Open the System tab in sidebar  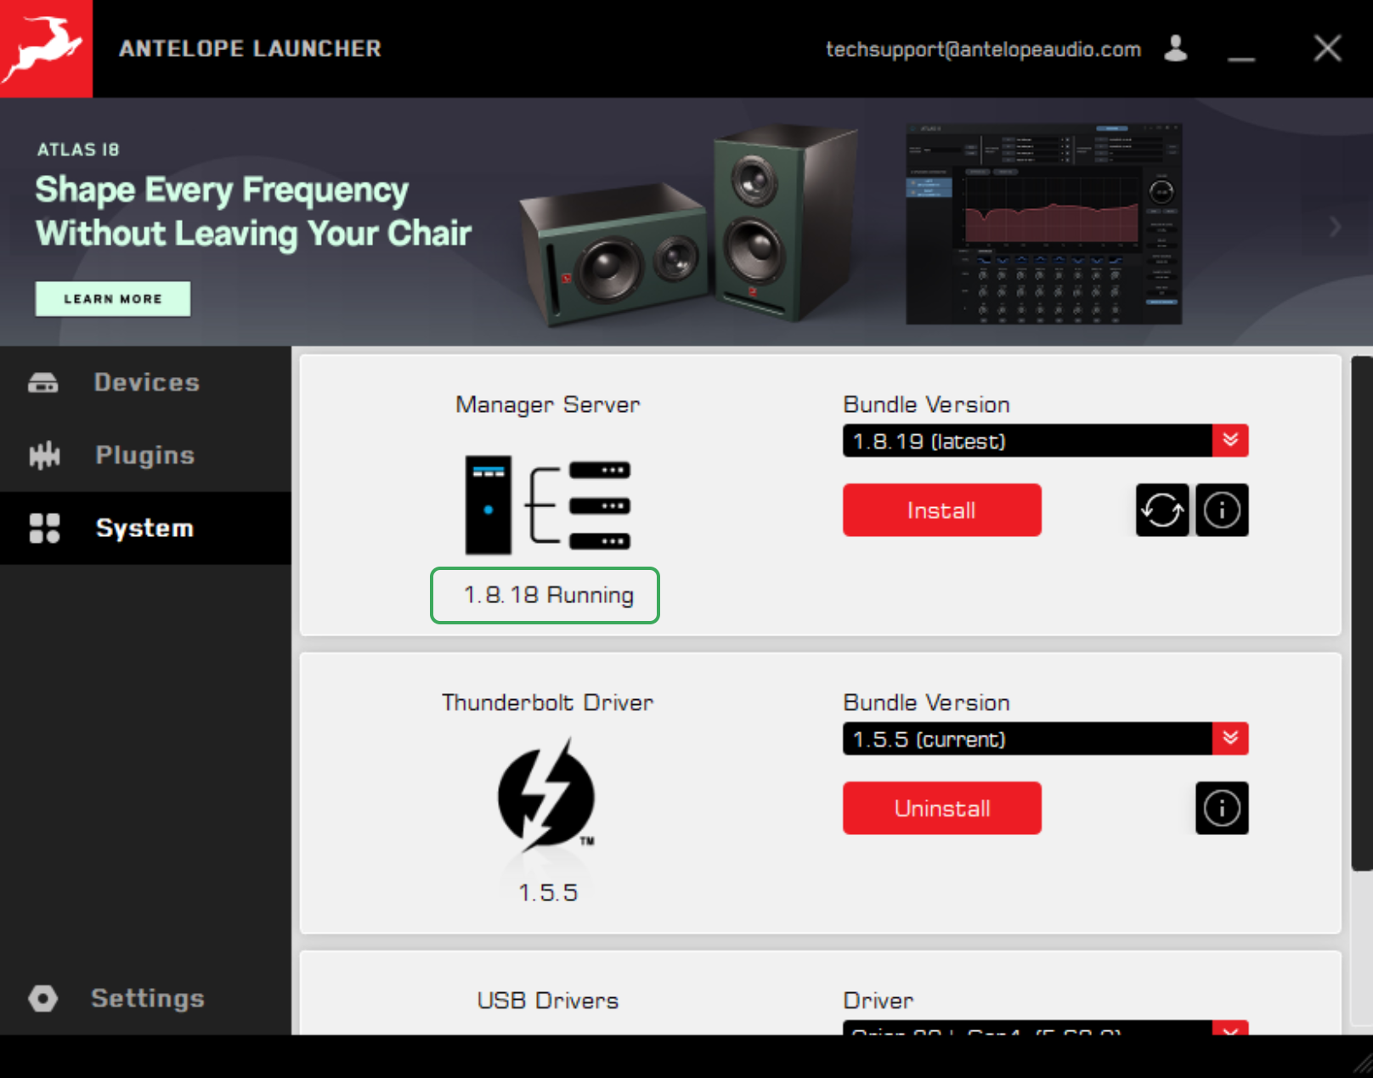click(145, 528)
